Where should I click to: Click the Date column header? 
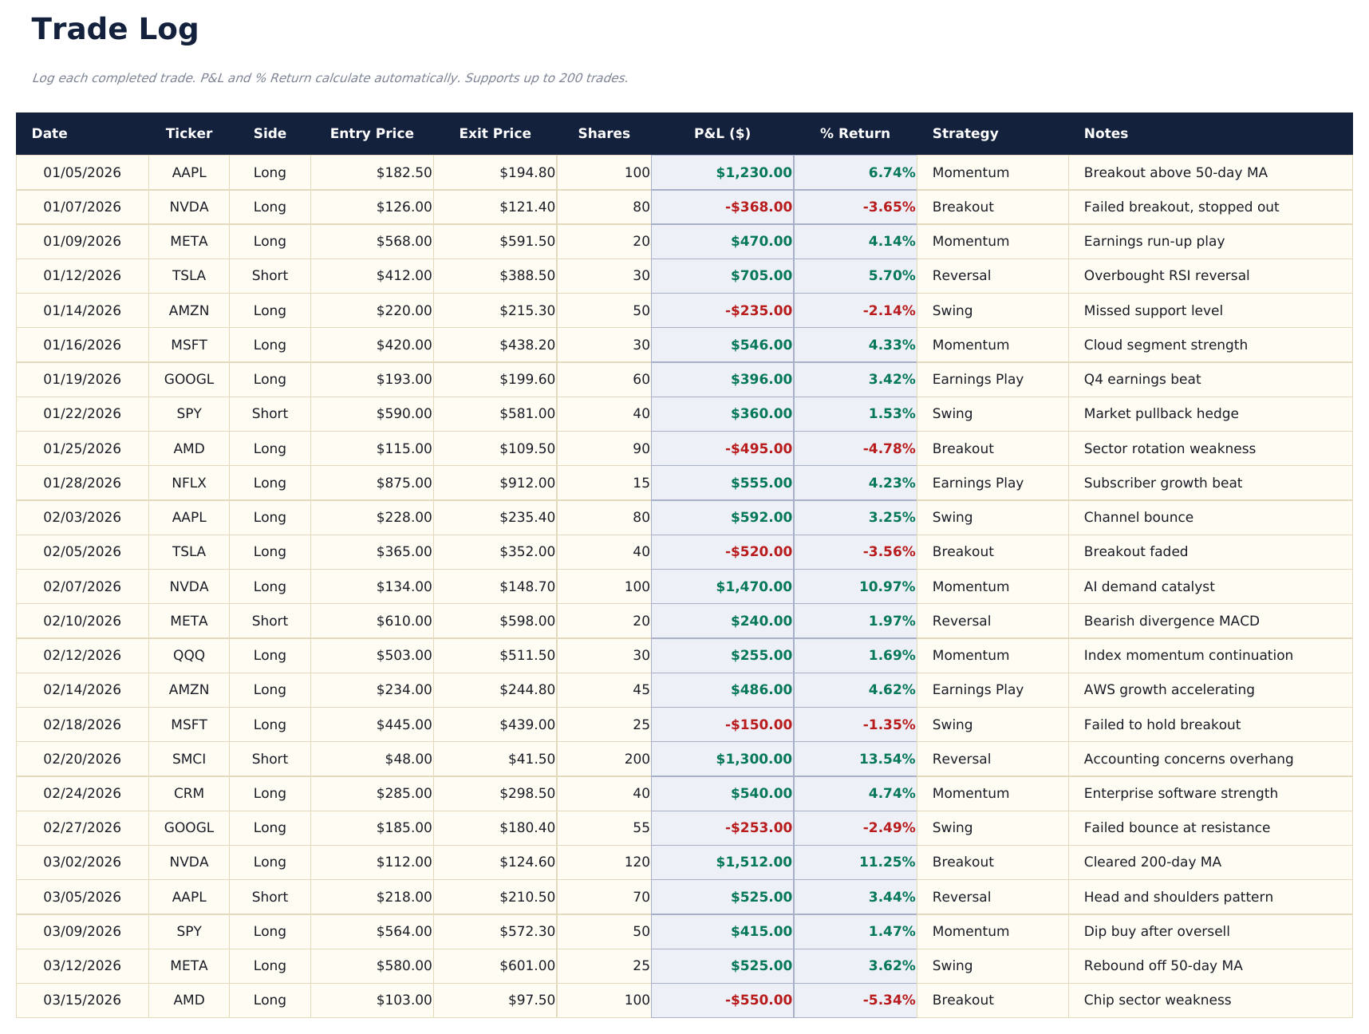[x=49, y=133]
